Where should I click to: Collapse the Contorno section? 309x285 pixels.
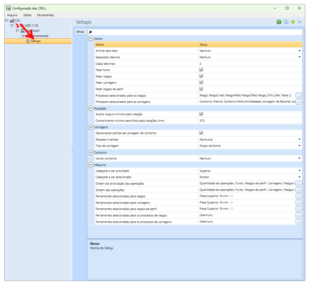tap(91, 152)
